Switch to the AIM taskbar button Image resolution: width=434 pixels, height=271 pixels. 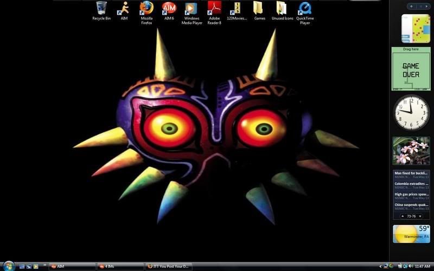pyautogui.click(x=72, y=266)
